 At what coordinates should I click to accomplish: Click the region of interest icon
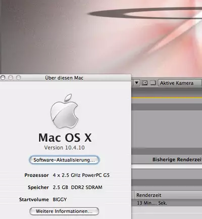pos(145,83)
